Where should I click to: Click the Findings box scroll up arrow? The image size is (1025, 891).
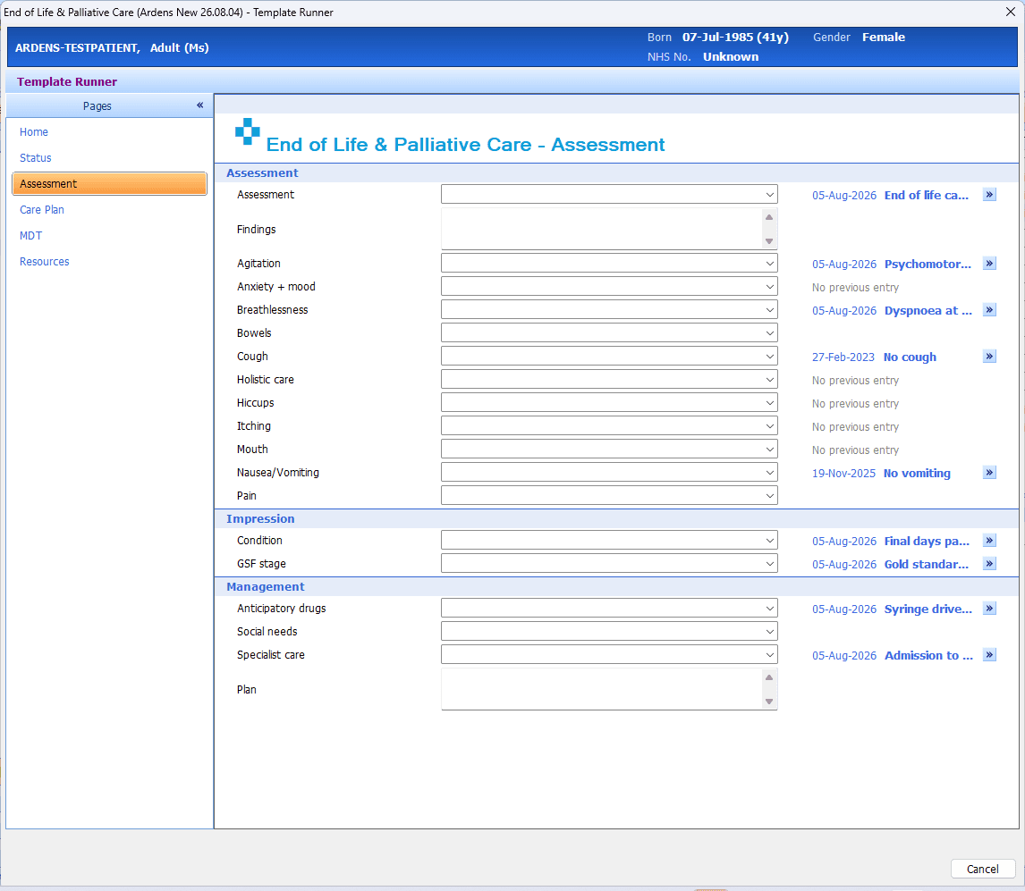[x=769, y=217]
